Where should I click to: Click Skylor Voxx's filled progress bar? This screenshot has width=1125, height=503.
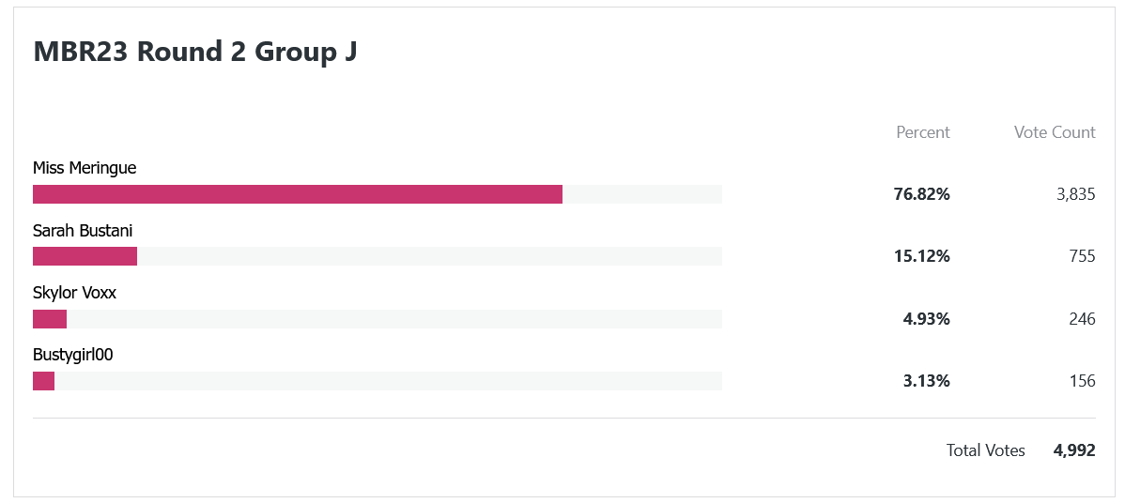(x=50, y=319)
